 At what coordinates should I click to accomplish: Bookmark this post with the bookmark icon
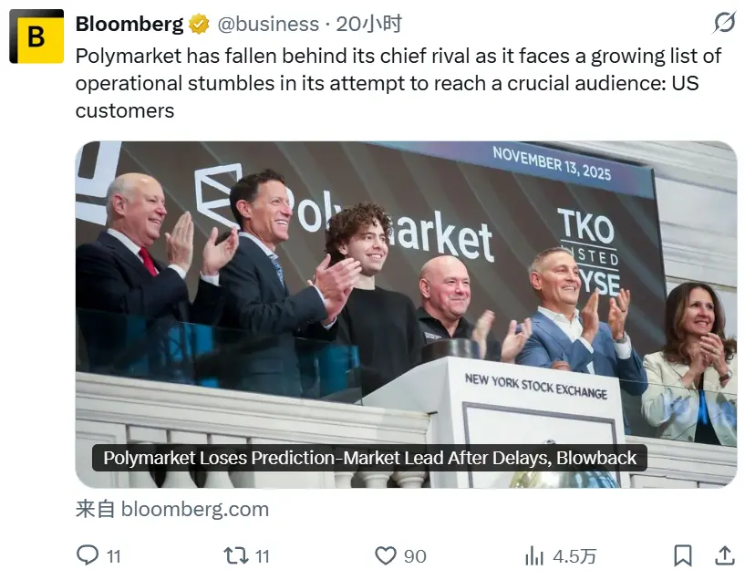tap(681, 554)
